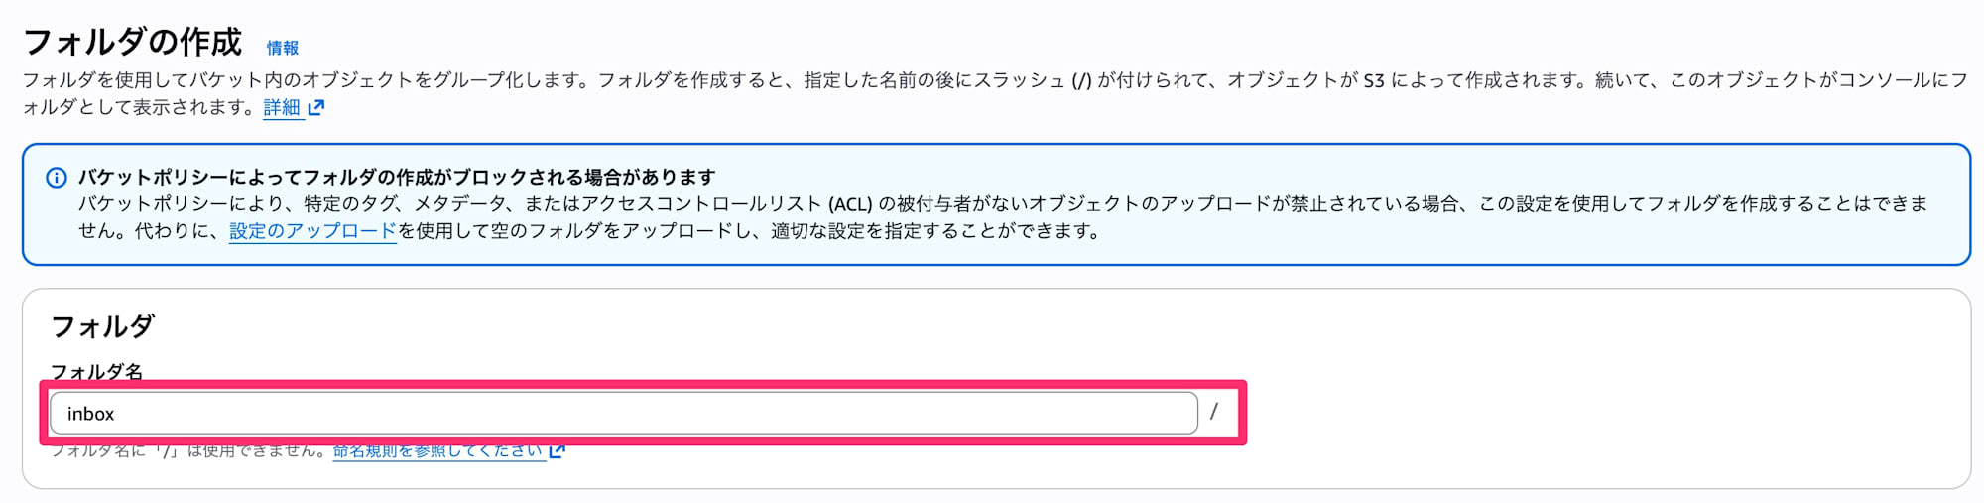The width and height of the screenshot is (1984, 503).
Task: Click the フォルダ section heading
Action: click(x=102, y=326)
